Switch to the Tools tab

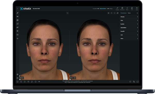(129, 13)
